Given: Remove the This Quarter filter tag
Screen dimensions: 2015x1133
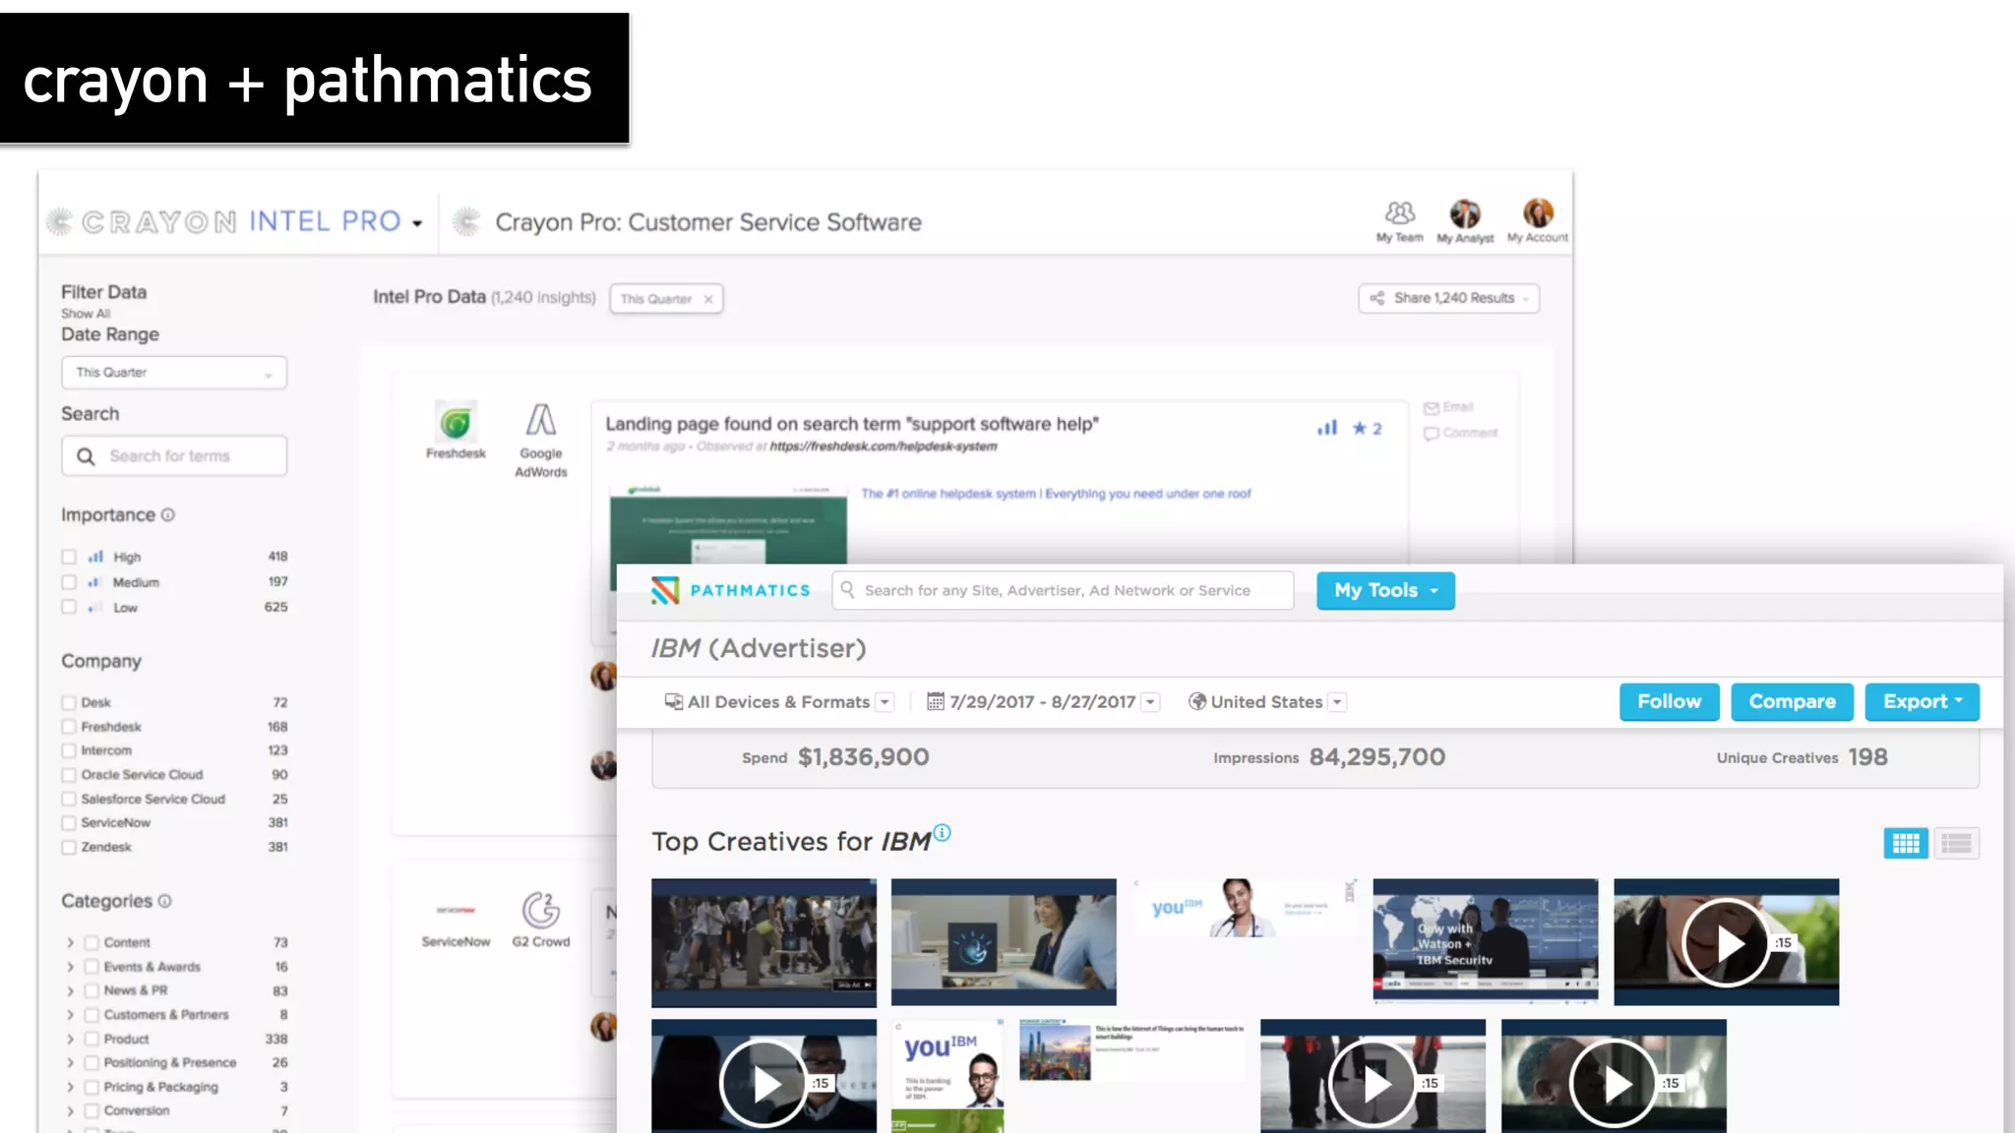Looking at the screenshot, I should click(x=708, y=299).
